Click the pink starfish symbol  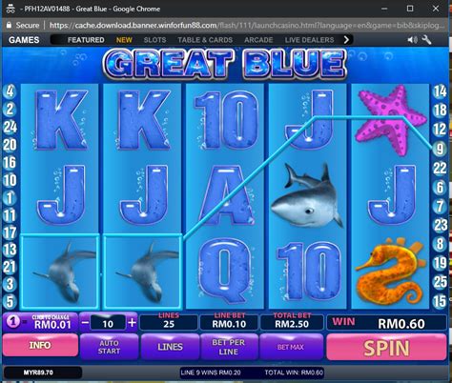[x=391, y=120]
